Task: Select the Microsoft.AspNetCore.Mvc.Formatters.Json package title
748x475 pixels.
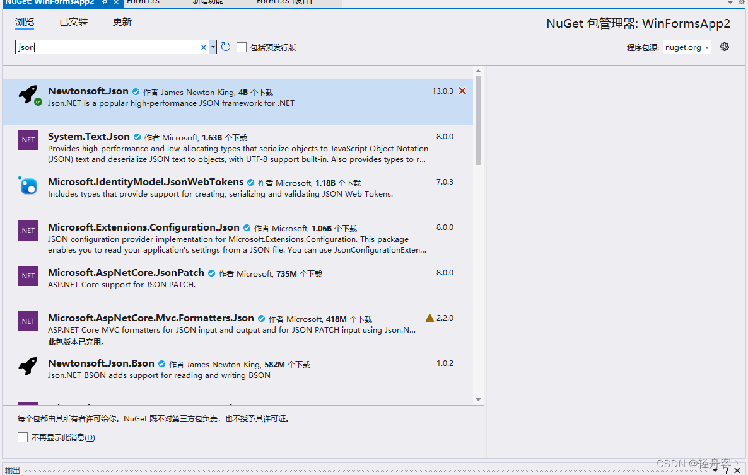Action: (151, 318)
